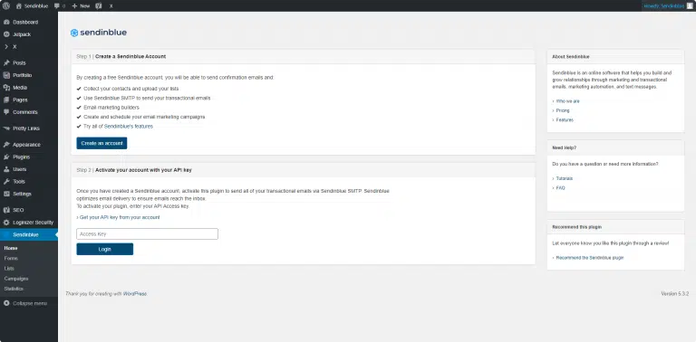
Task: Click the New label in admin bar
Action: coord(85,6)
